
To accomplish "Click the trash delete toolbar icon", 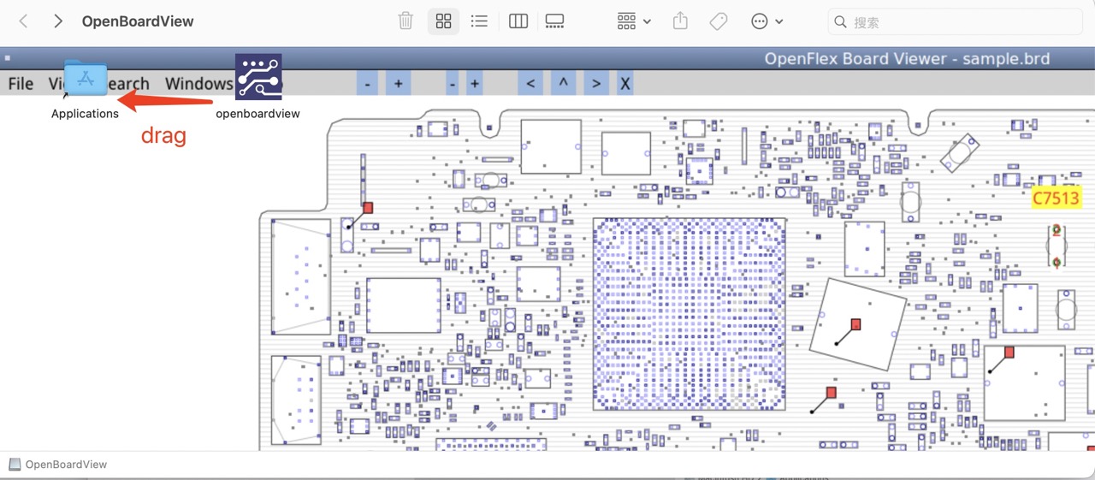I will 405,21.
